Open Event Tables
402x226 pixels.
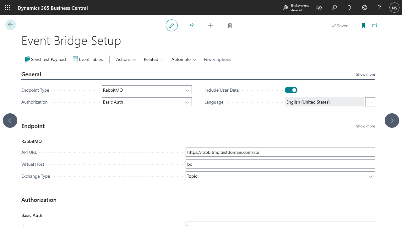[88, 59]
